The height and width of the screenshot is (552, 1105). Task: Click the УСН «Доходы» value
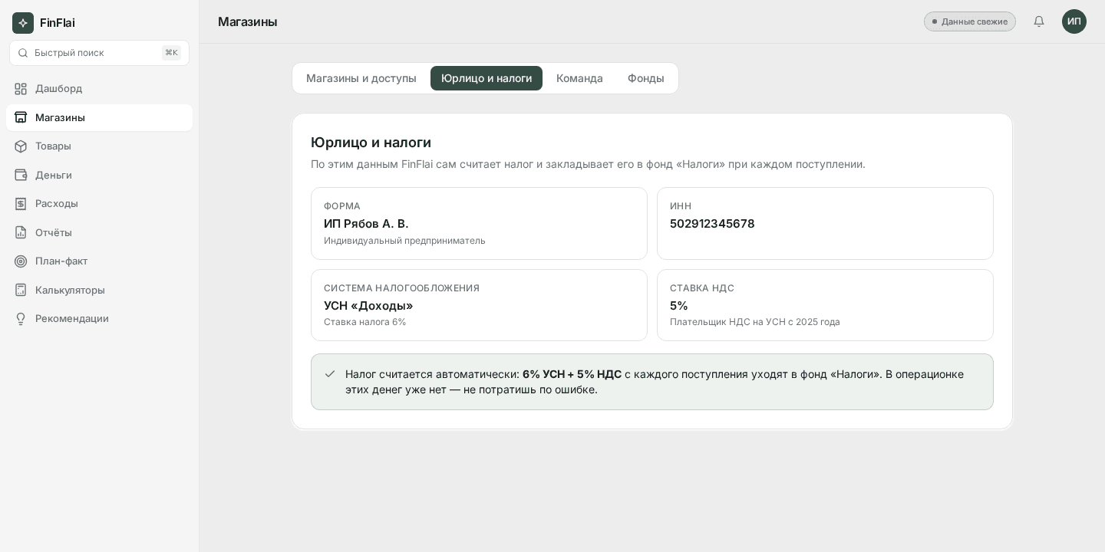tap(368, 306)
